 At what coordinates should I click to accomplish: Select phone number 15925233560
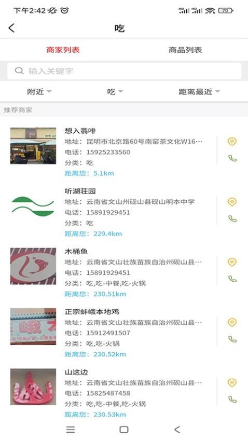pos(108,152)
